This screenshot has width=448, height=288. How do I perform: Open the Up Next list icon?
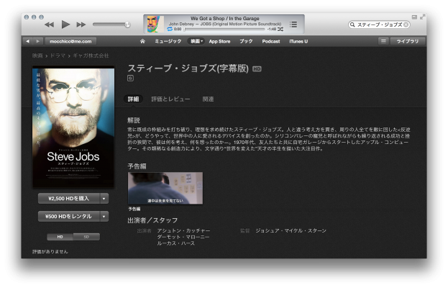(293, 24)
